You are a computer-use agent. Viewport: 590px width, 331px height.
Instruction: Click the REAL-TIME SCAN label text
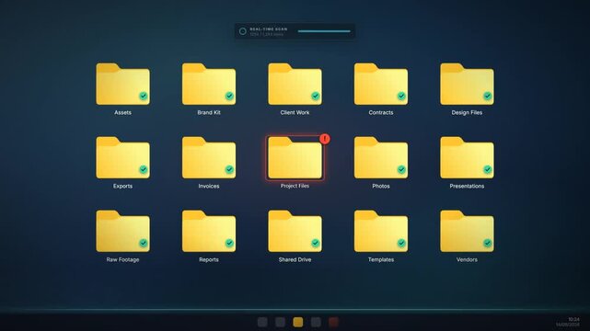click(x=268, y=29)
